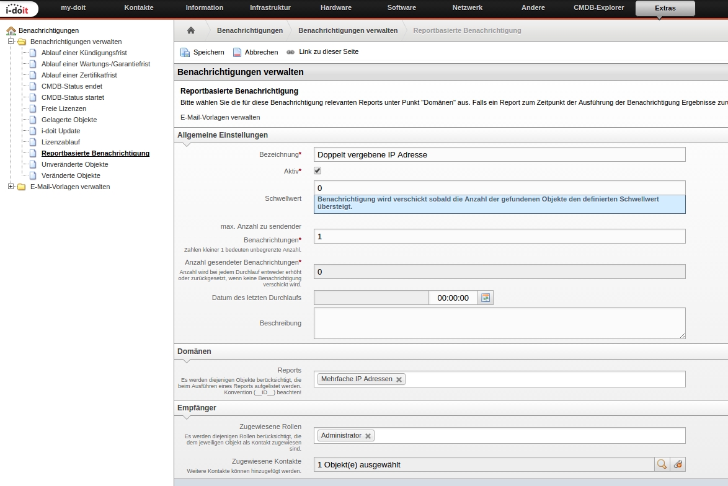Click document icon next to Veränderte Objekte
728x486 pixels.
[x=33, y=175]
